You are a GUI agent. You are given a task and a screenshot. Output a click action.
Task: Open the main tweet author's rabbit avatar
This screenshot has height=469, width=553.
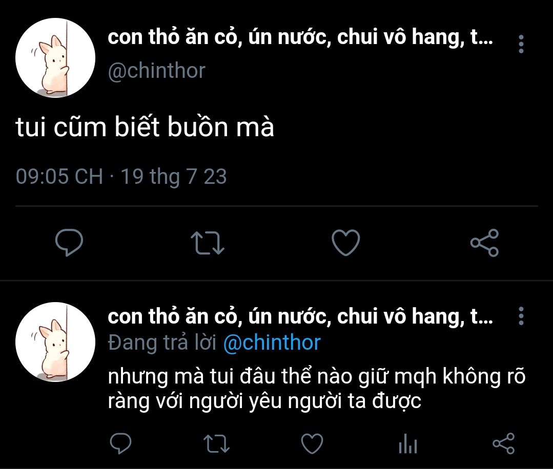pyautogui.click(x=55, y=58)
